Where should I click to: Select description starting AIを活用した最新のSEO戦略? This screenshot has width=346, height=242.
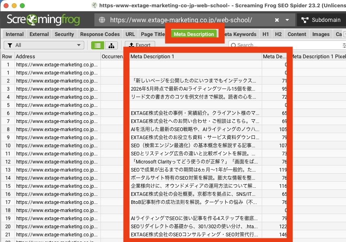coord(195,129)
